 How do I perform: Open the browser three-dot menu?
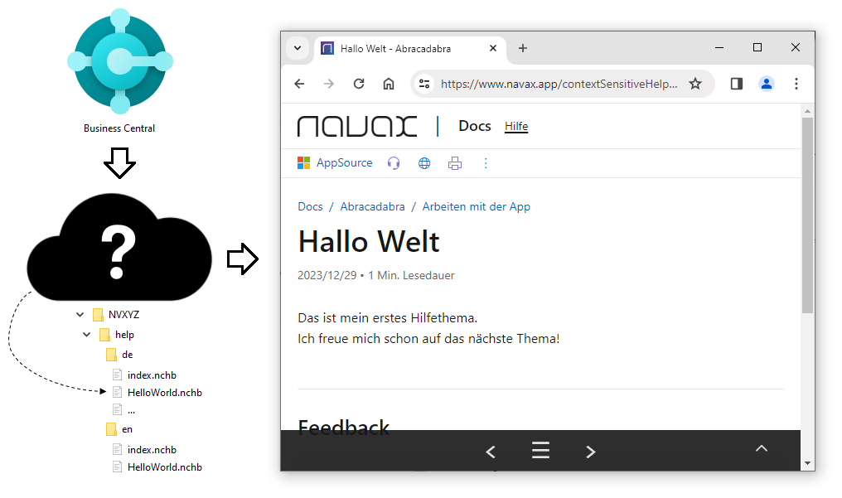[796, 84]
